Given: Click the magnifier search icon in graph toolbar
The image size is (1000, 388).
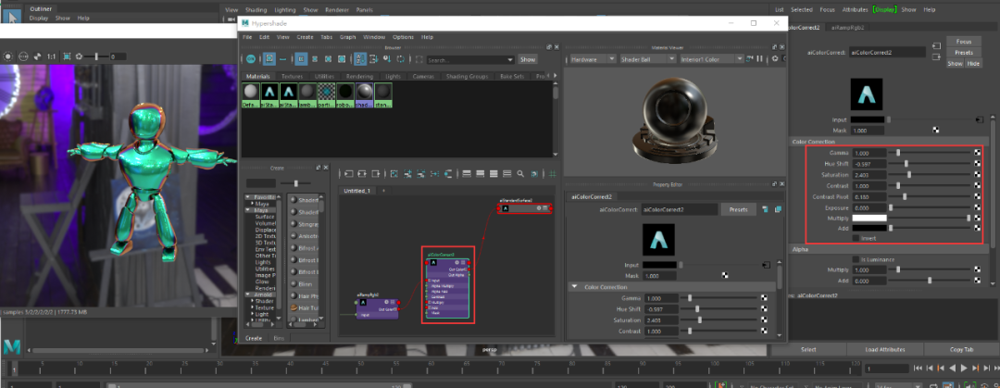Looking at the screenshot, I should tap(520, 173).
